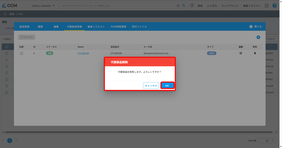Go to page 1 in pagination

10,141
